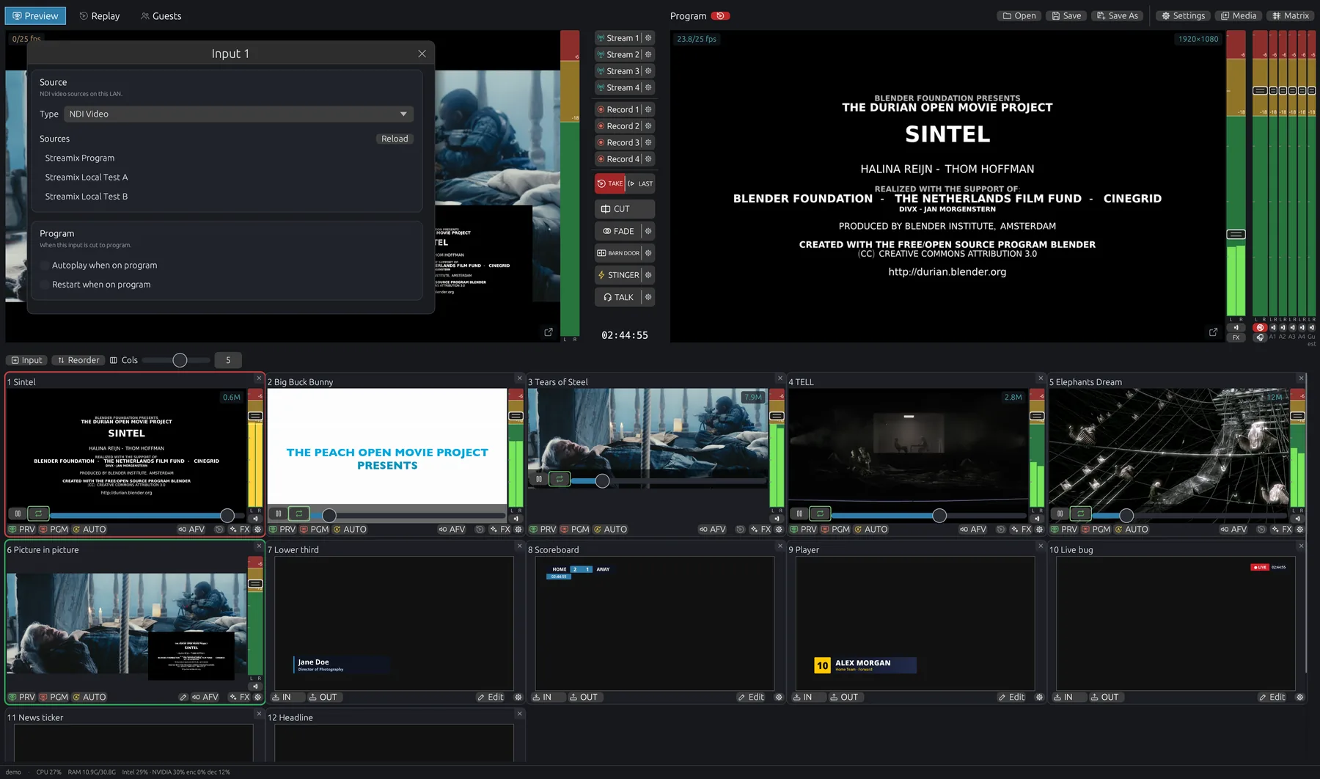
Task: Switch to the Replay tab
Action: [99, 15]
